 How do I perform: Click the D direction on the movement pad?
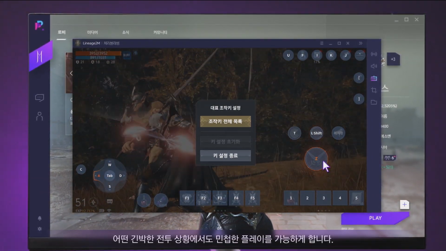[x=121, y=176]
